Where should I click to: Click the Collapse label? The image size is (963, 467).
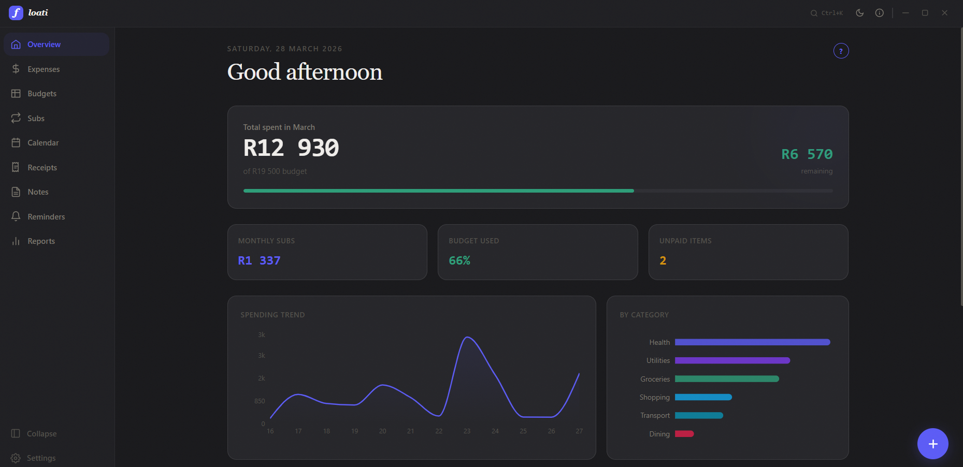(x=42, y=434)
